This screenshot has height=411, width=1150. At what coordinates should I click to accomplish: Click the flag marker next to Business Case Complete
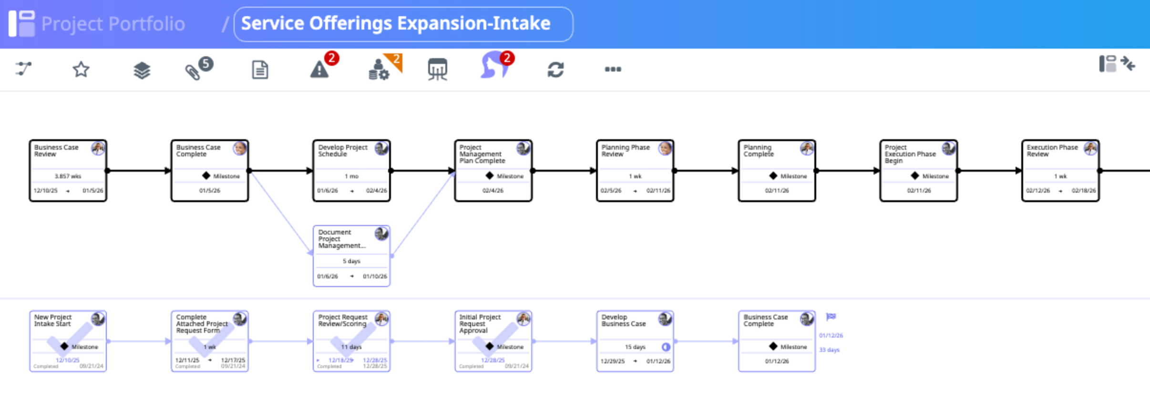tap(831, 317)
